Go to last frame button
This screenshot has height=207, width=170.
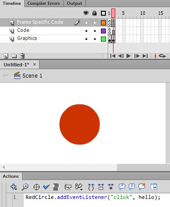point(145,56)
